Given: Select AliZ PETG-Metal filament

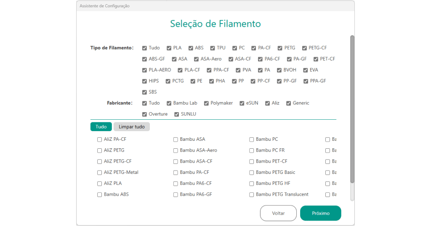Looking at the screenshot, I should click(99, 173).
